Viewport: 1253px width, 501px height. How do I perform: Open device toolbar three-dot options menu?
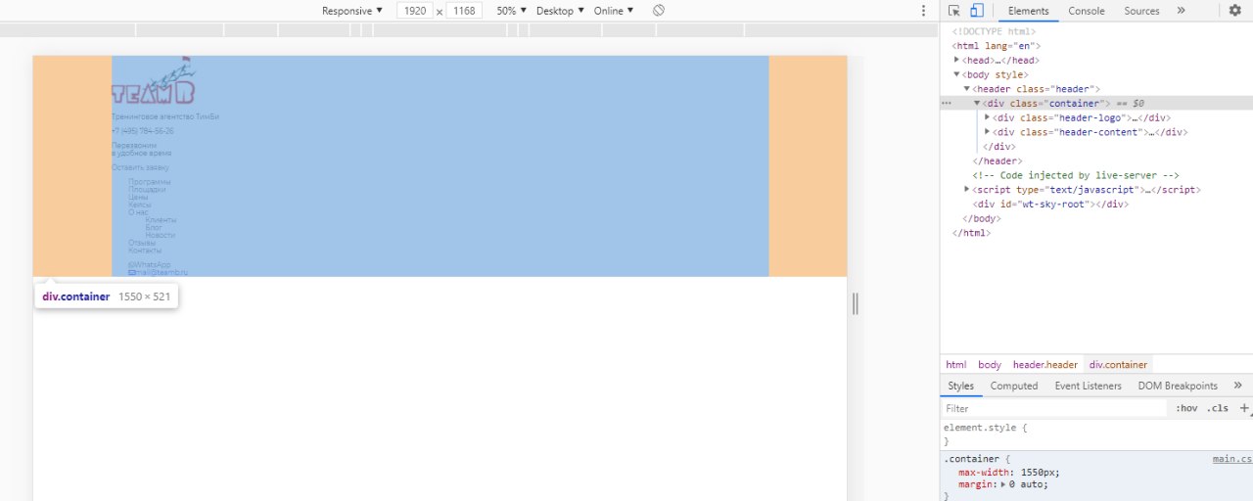[923, 11]
